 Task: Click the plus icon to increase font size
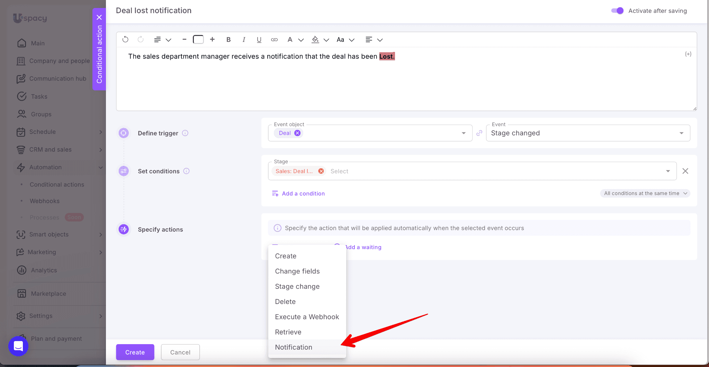point(212,39)
